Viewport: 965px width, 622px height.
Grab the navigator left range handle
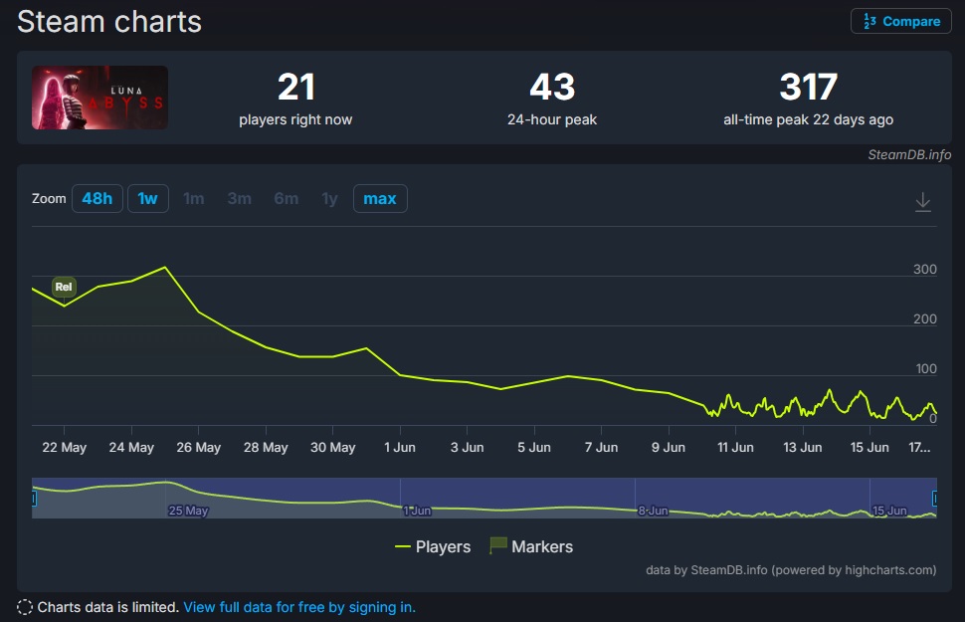pos(33,498)
